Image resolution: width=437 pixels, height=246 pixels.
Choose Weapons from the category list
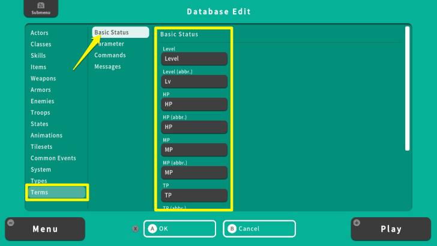tap(43, 79)
